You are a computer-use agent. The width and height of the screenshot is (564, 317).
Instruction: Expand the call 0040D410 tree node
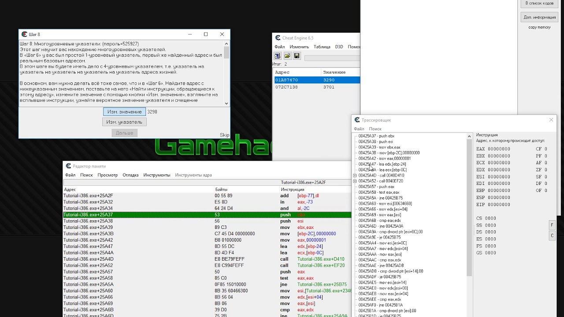pyautogui.click(x=355, y=175)
